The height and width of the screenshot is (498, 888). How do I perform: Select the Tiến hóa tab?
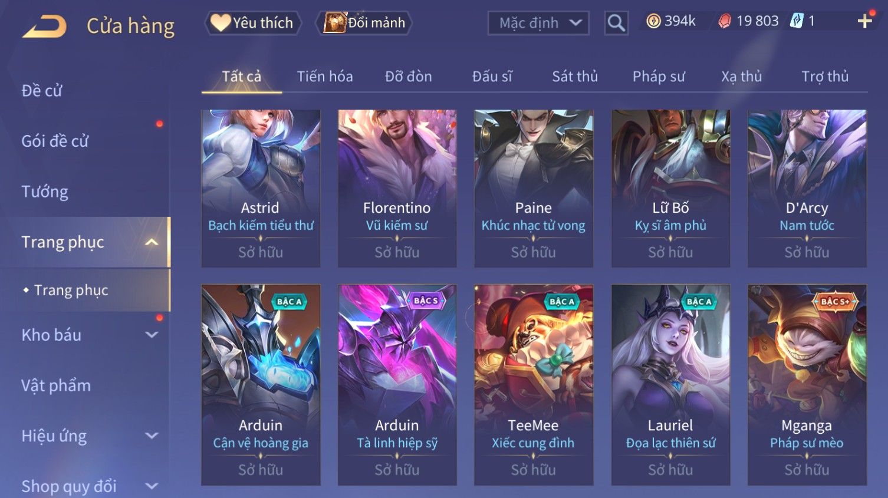tap(325, 77)
